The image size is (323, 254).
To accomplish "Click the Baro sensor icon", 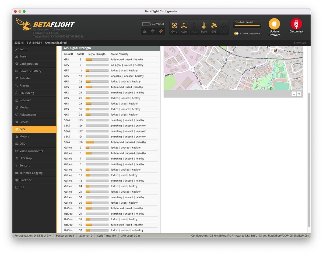I will click(204, 26).
